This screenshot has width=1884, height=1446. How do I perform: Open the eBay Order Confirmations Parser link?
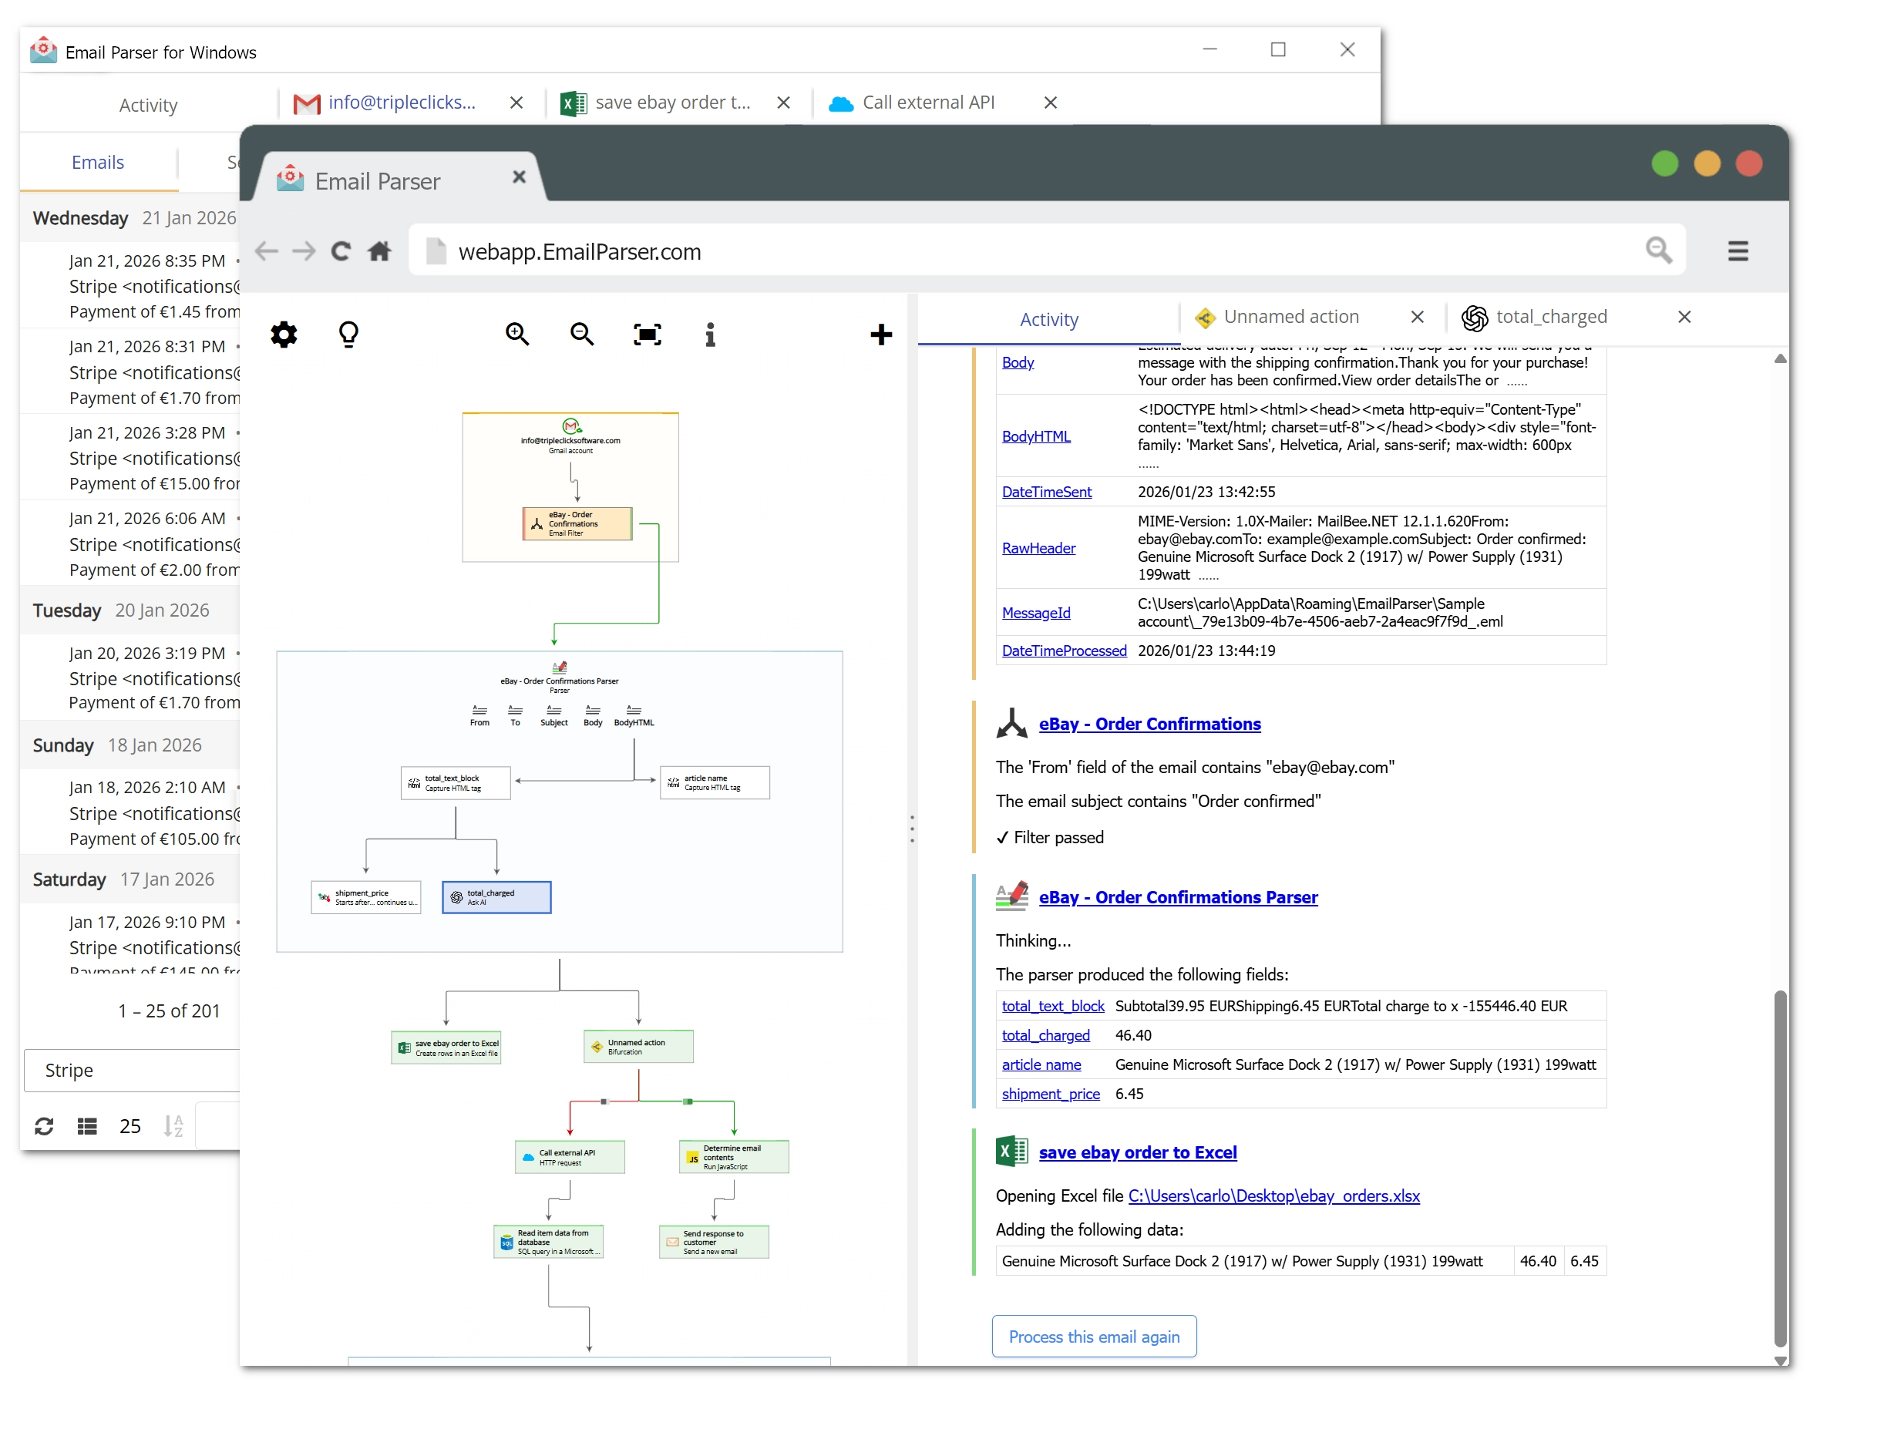click(1178, 898)
